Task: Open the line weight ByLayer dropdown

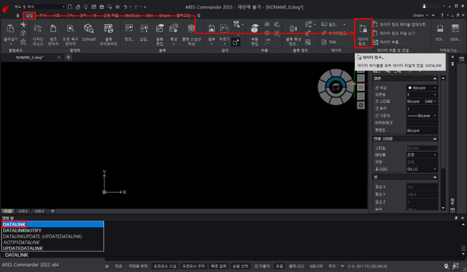Action: point(422,116)
